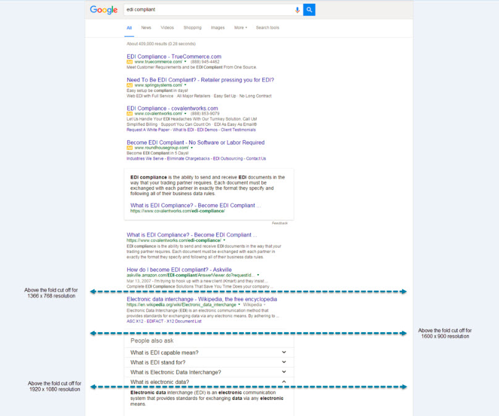Click 'Eliminate Chargebacks' sitelink
This screenshot has width=499, height=416.
[x=188, y=159]
